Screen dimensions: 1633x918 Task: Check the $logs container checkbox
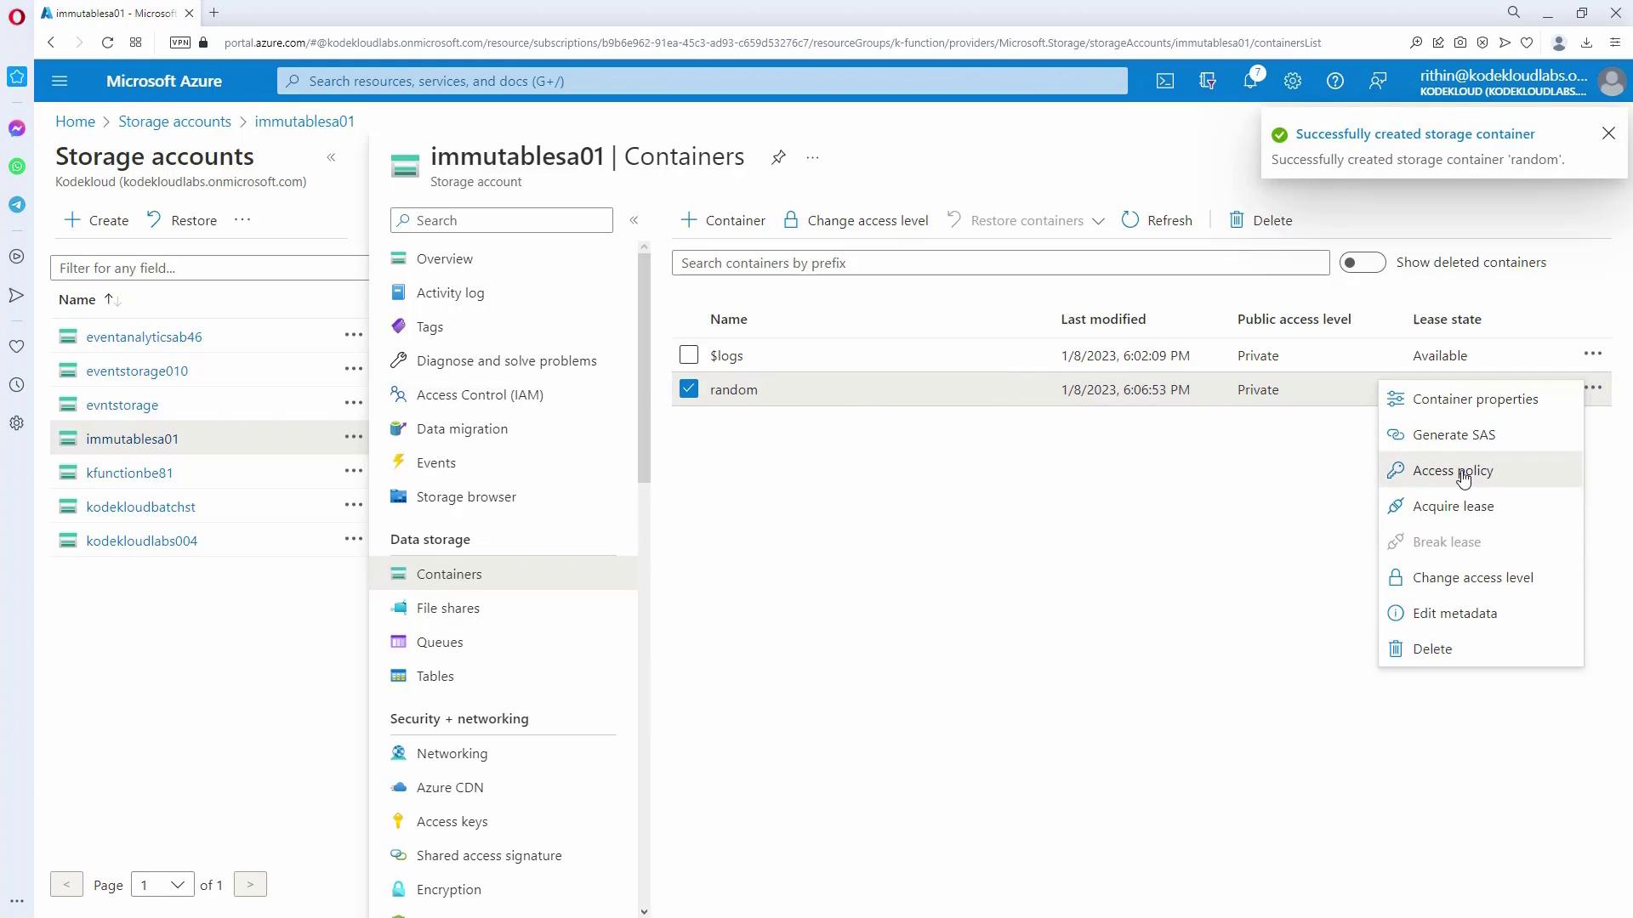689,355
